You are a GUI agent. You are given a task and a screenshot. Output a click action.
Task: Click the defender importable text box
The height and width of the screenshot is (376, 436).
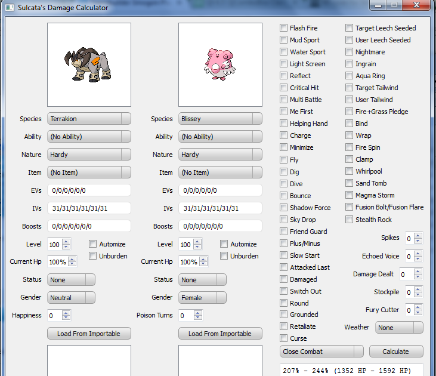(x=220, y=360)
